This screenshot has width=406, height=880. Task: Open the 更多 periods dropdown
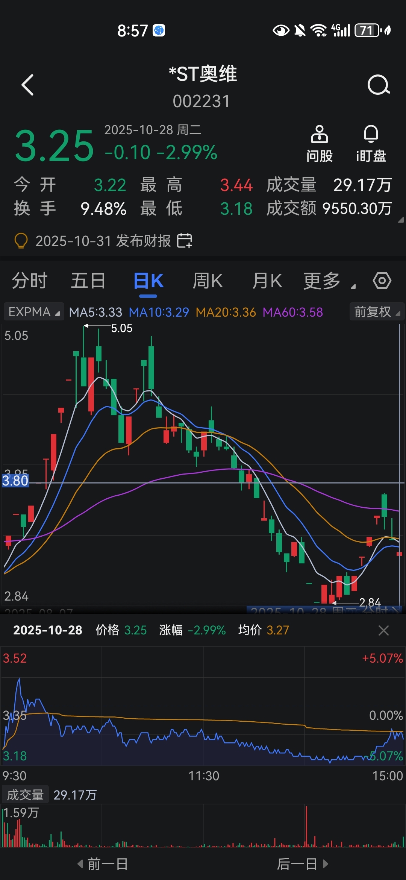coord(329,281)
